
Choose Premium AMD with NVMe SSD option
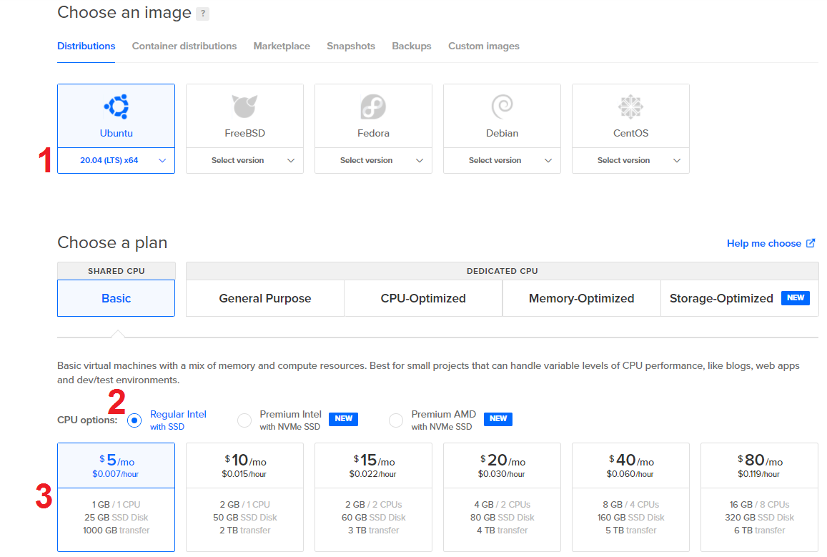pos(396,420)
